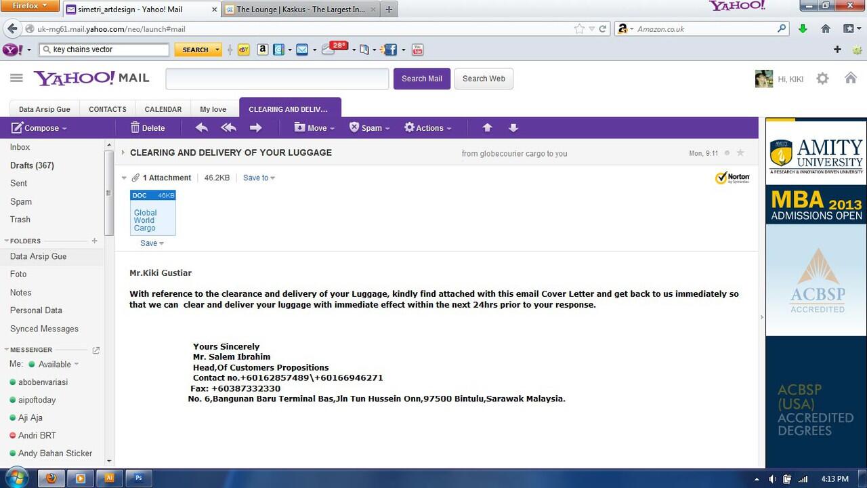Viewport: 867px width, 488px height.
Task: Bookmark page with URL star icon
Action: click(579, 28)
